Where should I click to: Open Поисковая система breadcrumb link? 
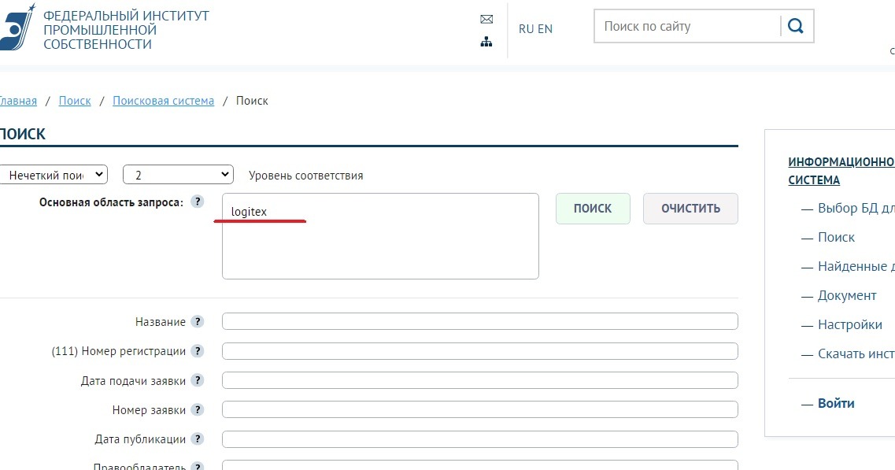coord(163,101)
